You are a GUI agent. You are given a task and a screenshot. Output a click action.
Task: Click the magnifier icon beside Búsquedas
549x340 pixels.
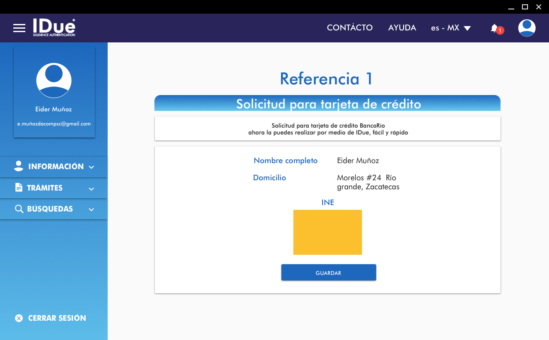click(x=19, y=209)
